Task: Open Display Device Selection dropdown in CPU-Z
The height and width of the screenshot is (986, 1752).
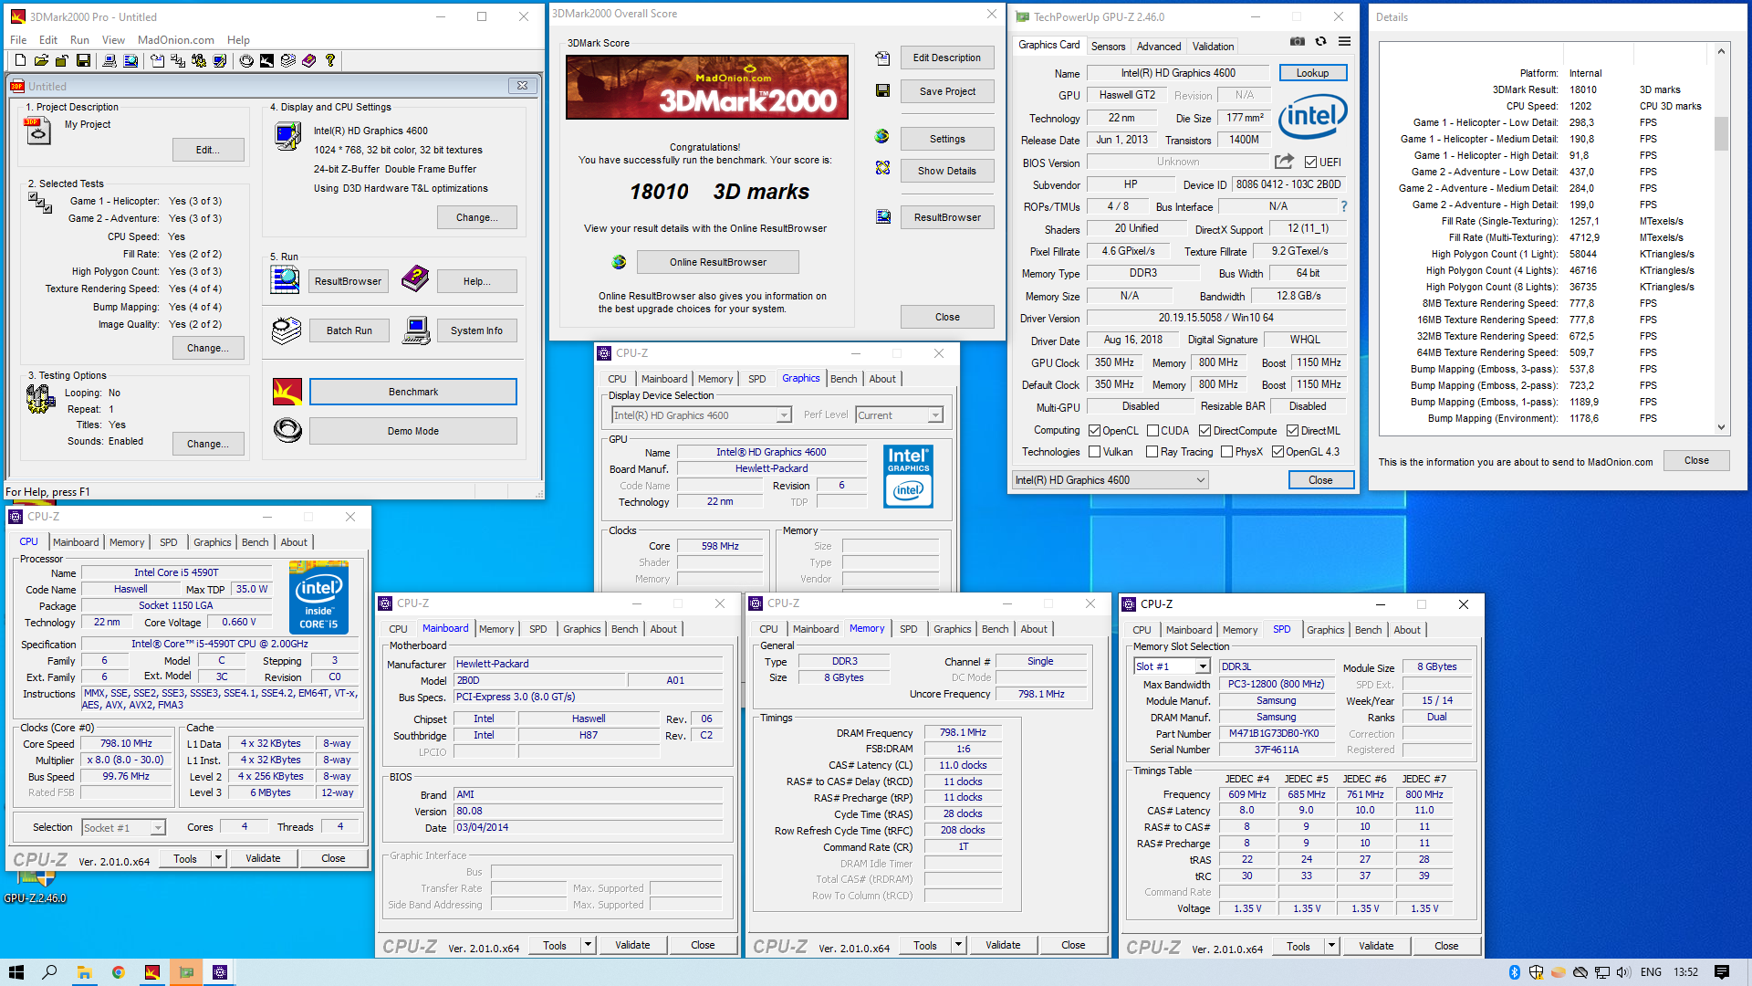Action: point(701,415)
